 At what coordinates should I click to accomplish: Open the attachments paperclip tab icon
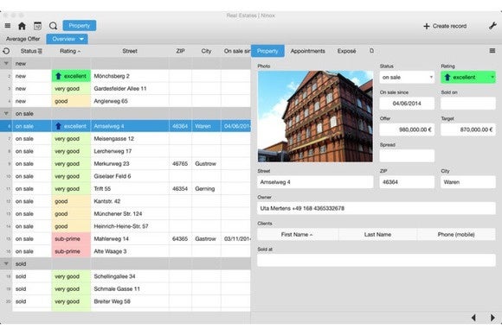[371, 51]
